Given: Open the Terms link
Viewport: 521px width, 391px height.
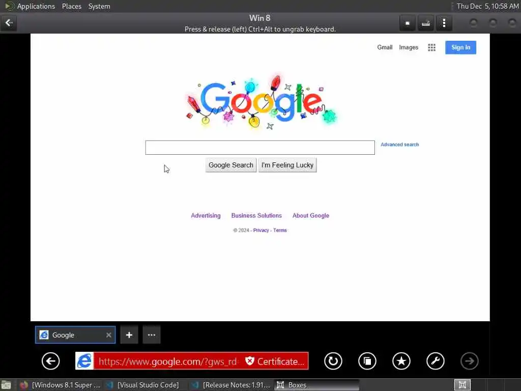Looking at the screenshot, I should [280, 230].
